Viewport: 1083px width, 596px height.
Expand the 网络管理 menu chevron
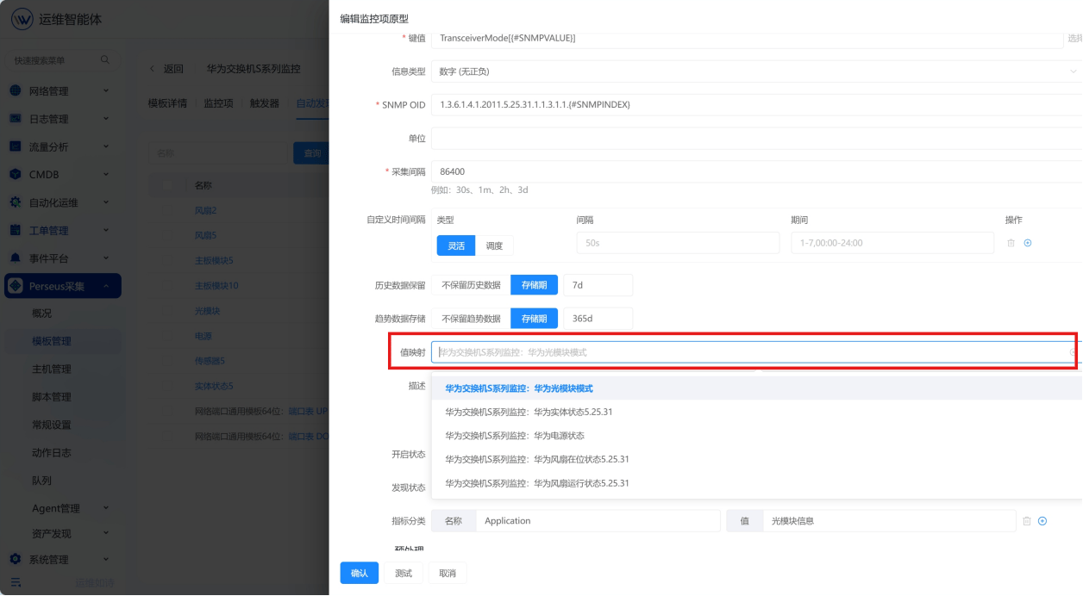pyautogui.click(x=106, y=90)
